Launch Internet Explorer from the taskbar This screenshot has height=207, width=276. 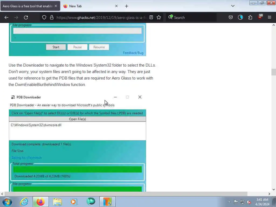tap(24, 202)
